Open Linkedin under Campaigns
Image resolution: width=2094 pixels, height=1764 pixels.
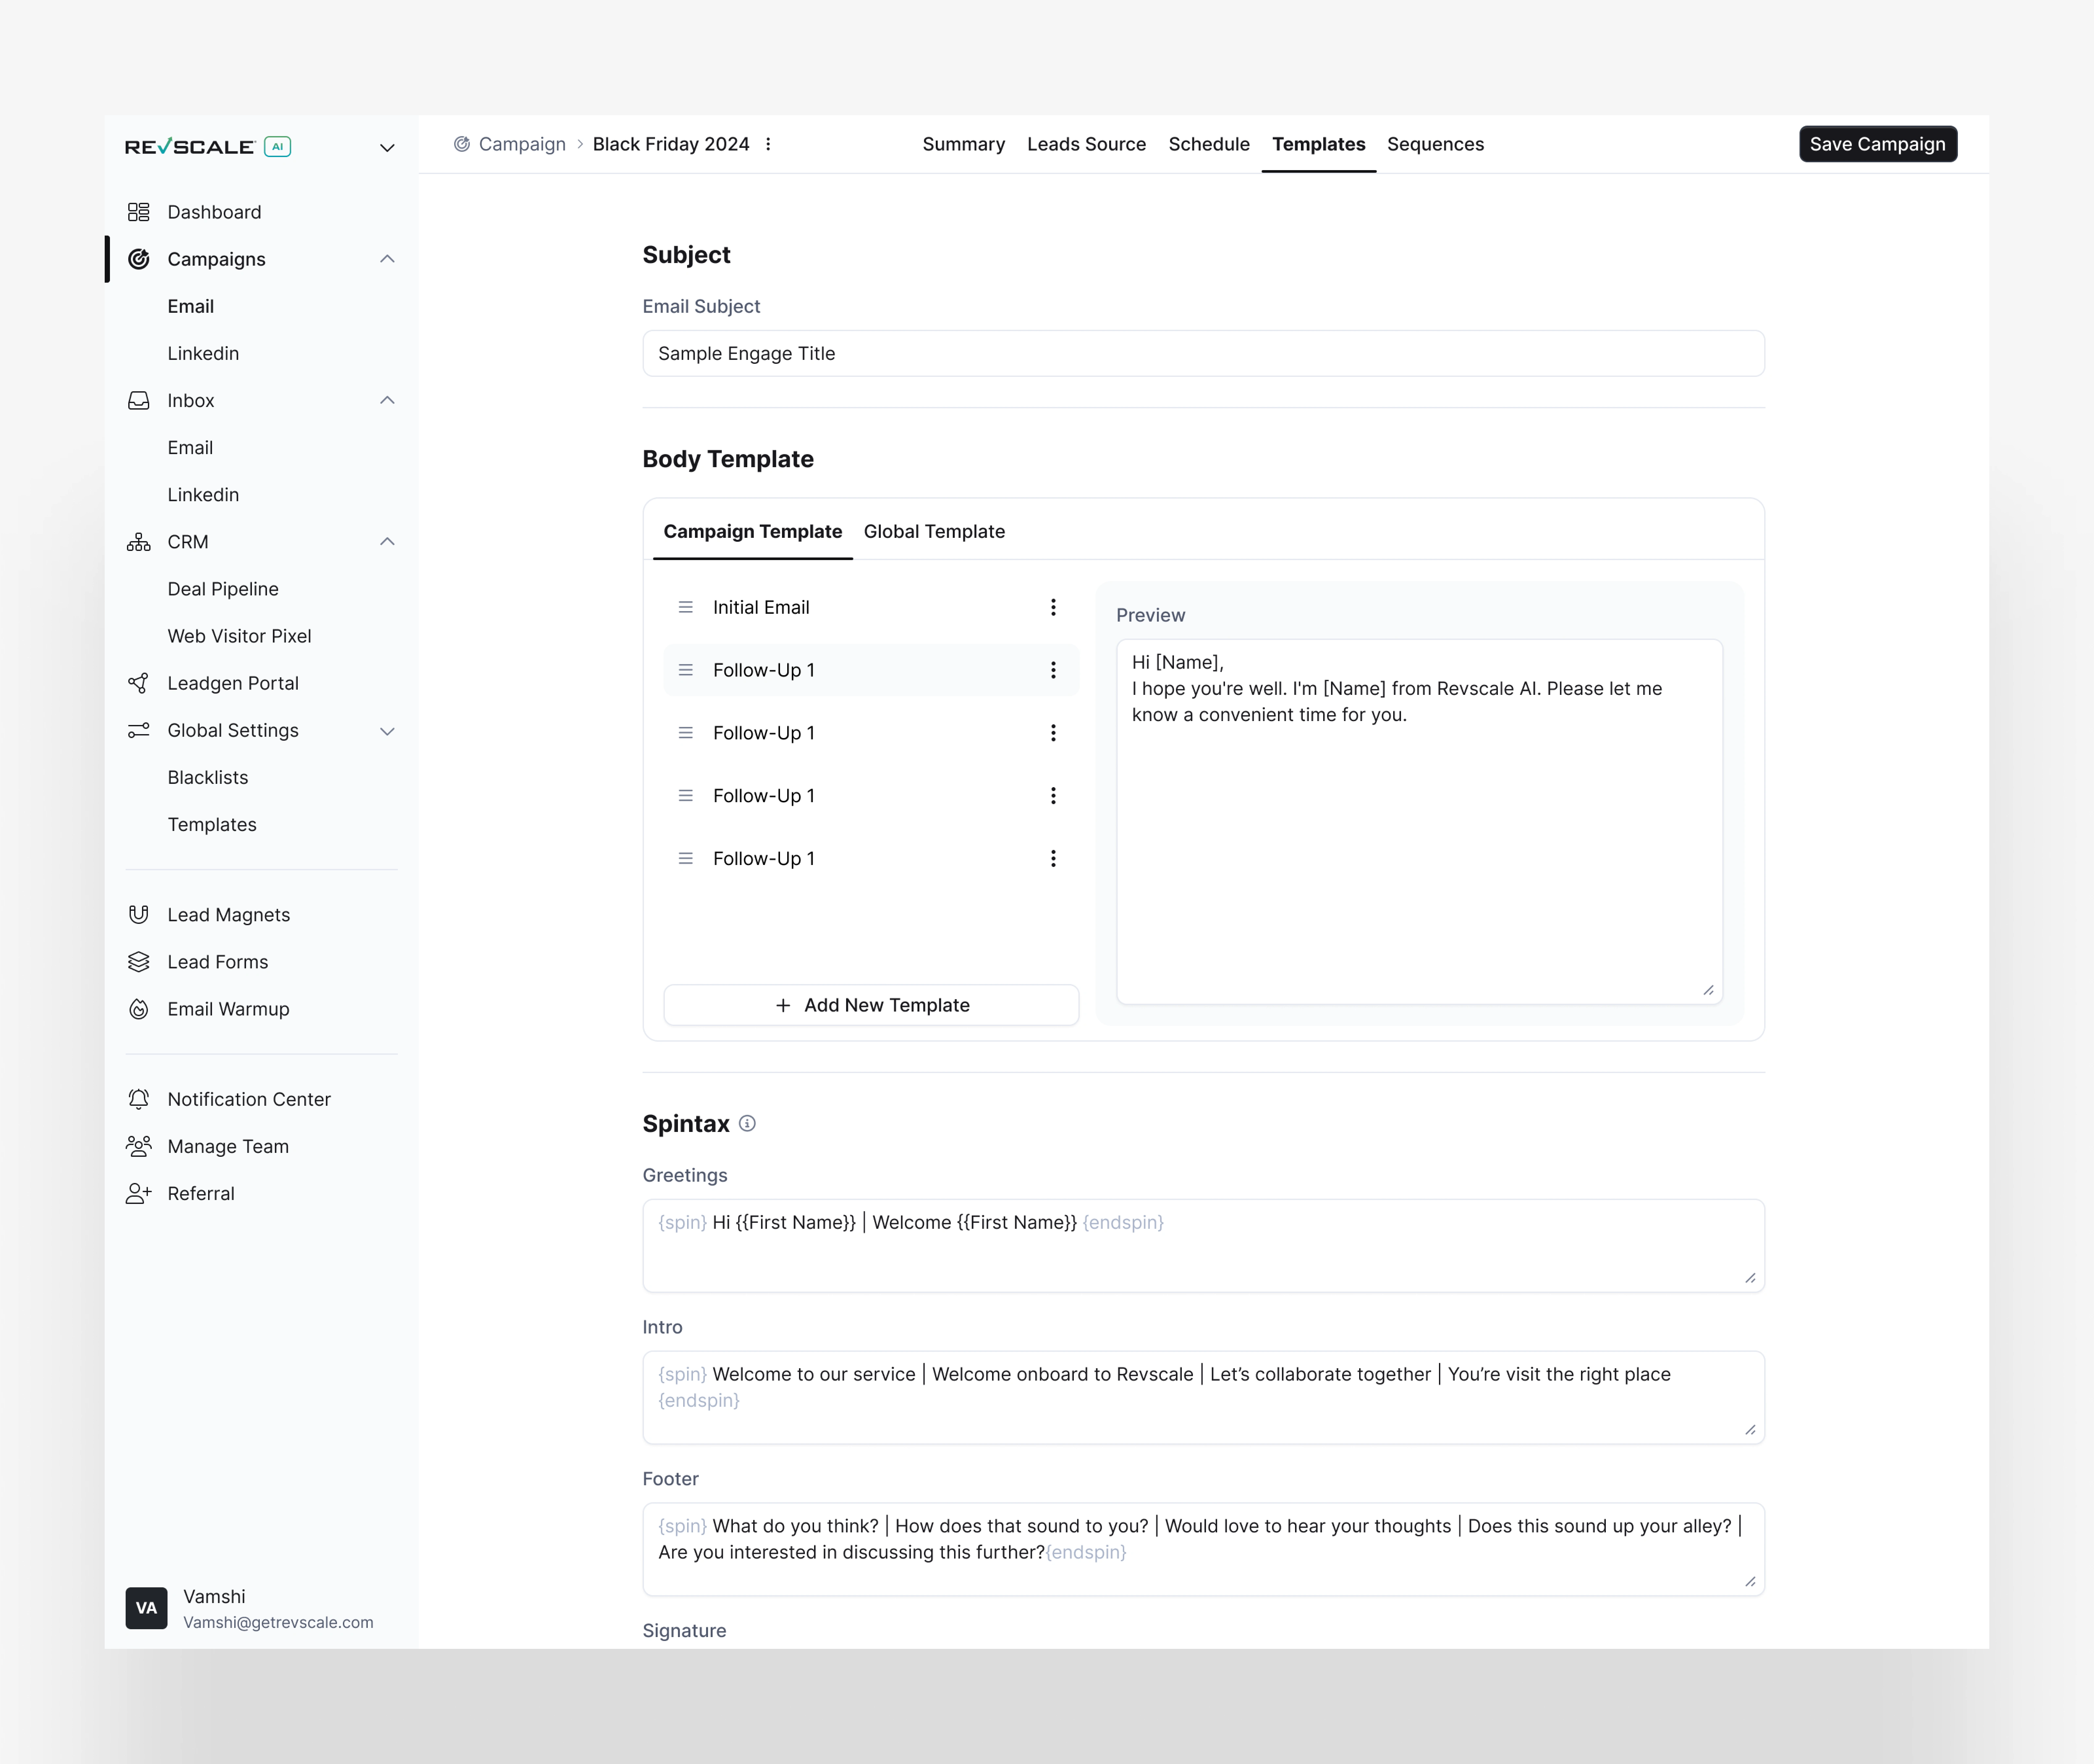[203, 353]
